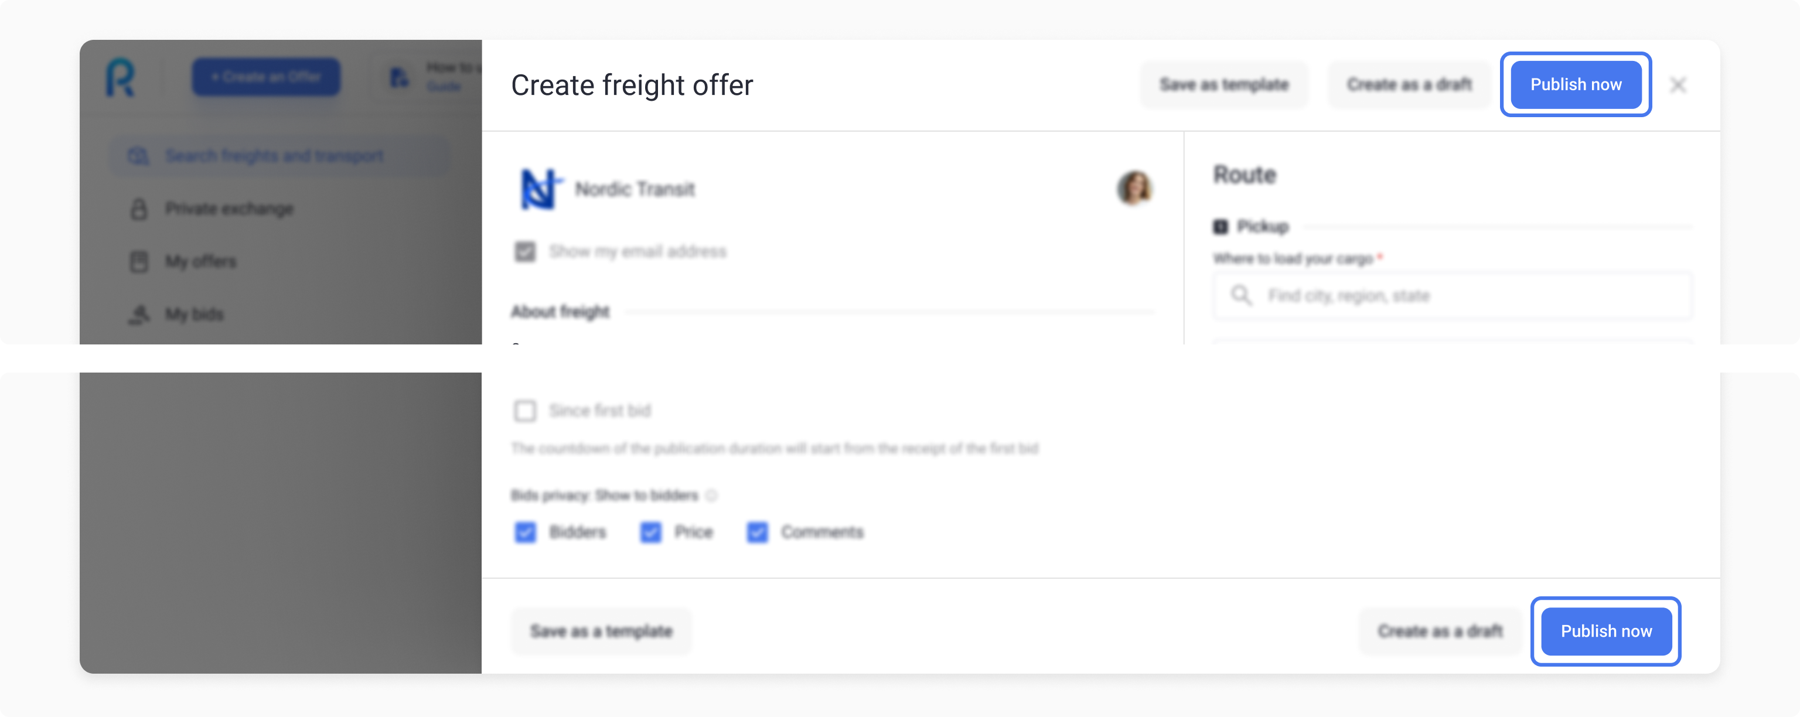The width and height of the screenshot is (1800, 717).
Task: Click the Publish now button in header
Action: point(1575,84)
